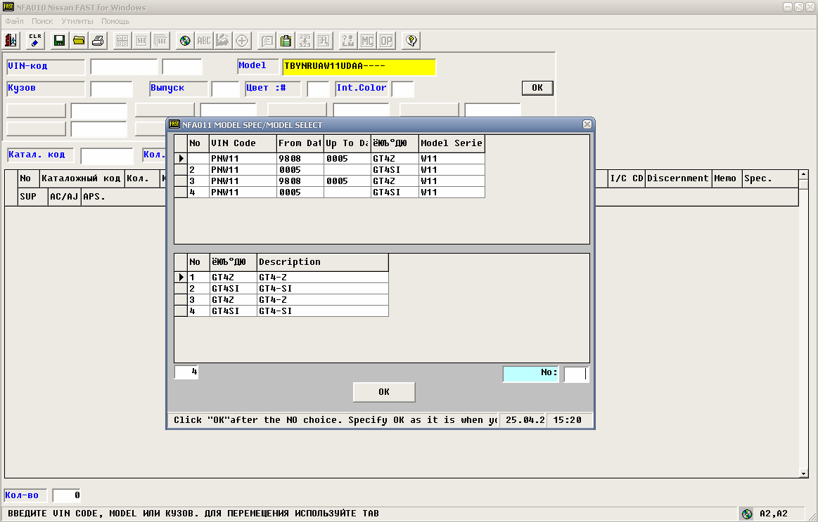The image size is (818, 522).
Task: Click the green floppy disk save icon
Action: (60, 41)
